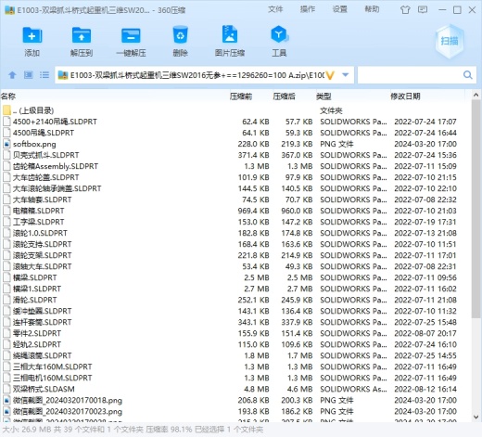The image size is (482, 437).
Task: Open the 工具 (Tools) icon
Action: pyautogui.click(x=279, y=34)
